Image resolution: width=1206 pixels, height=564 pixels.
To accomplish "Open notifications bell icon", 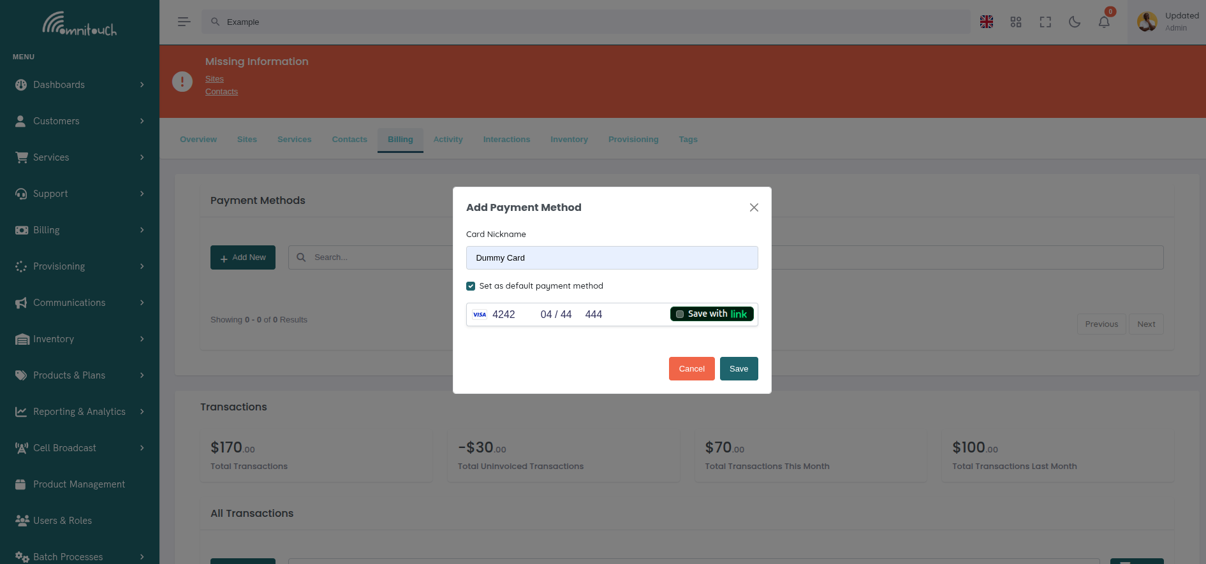I will pos(1103,22).
